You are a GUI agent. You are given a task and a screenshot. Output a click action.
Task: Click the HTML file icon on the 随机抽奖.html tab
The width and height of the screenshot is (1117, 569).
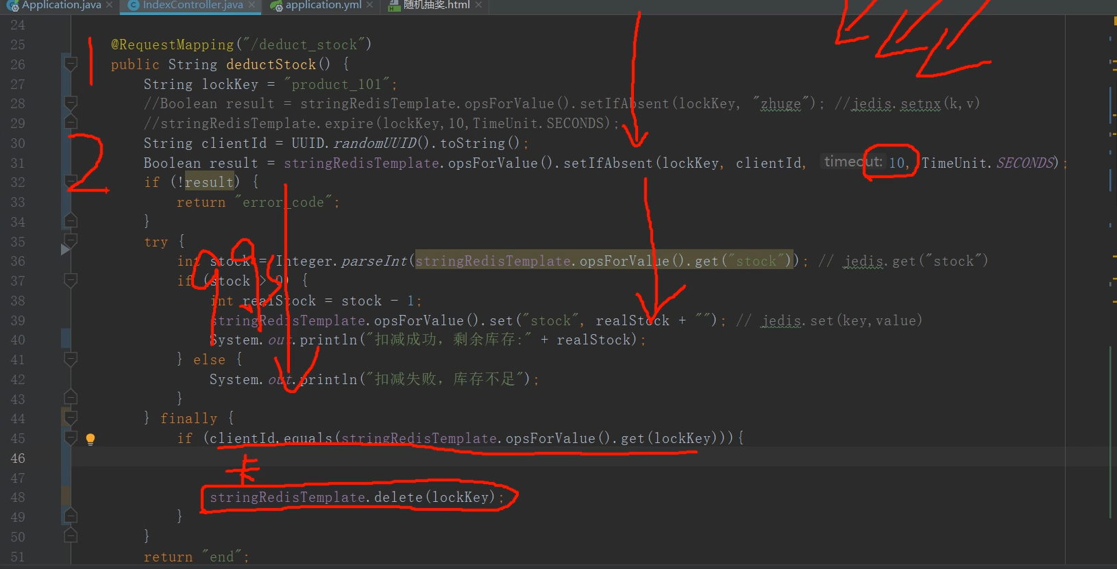(394, 5)
